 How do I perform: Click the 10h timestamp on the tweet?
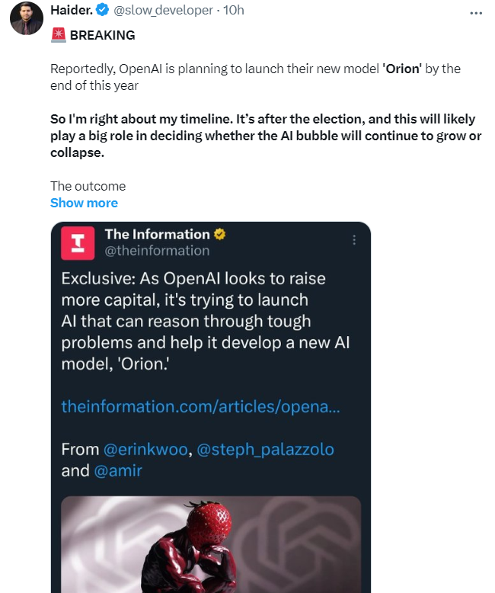pyautogui.click(x=233, y=9)
